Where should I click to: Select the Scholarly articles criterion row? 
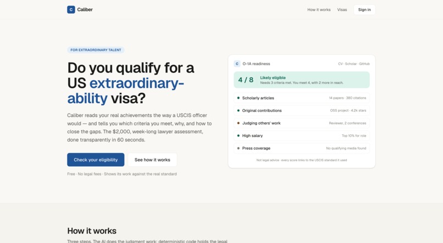[x=302, y=98]
